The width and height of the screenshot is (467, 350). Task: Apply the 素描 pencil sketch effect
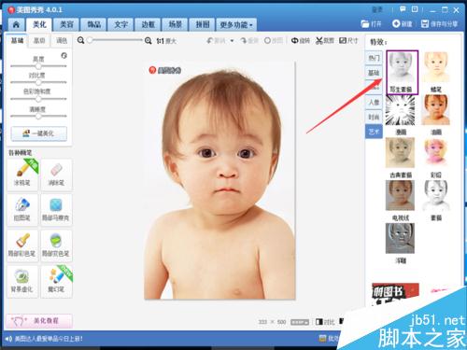pyautogui.click(x=436, y=201)
